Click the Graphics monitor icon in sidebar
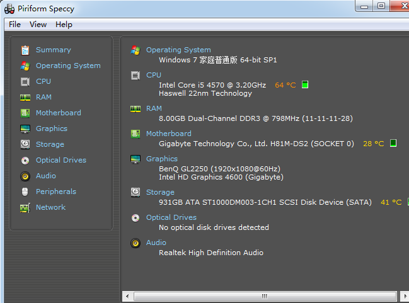The width and height of the screenshot is (409, 303). point(25,129)
